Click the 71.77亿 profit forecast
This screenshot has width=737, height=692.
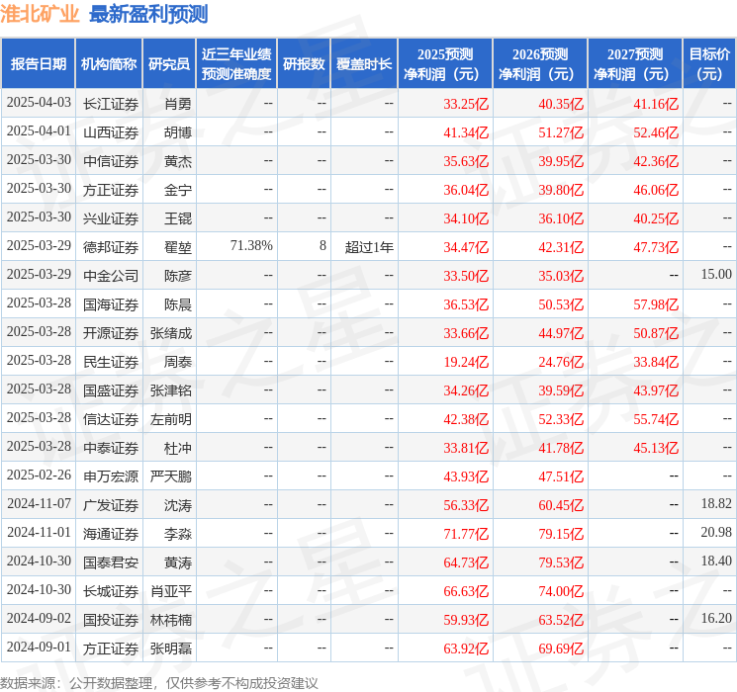[x=466, y=534]
